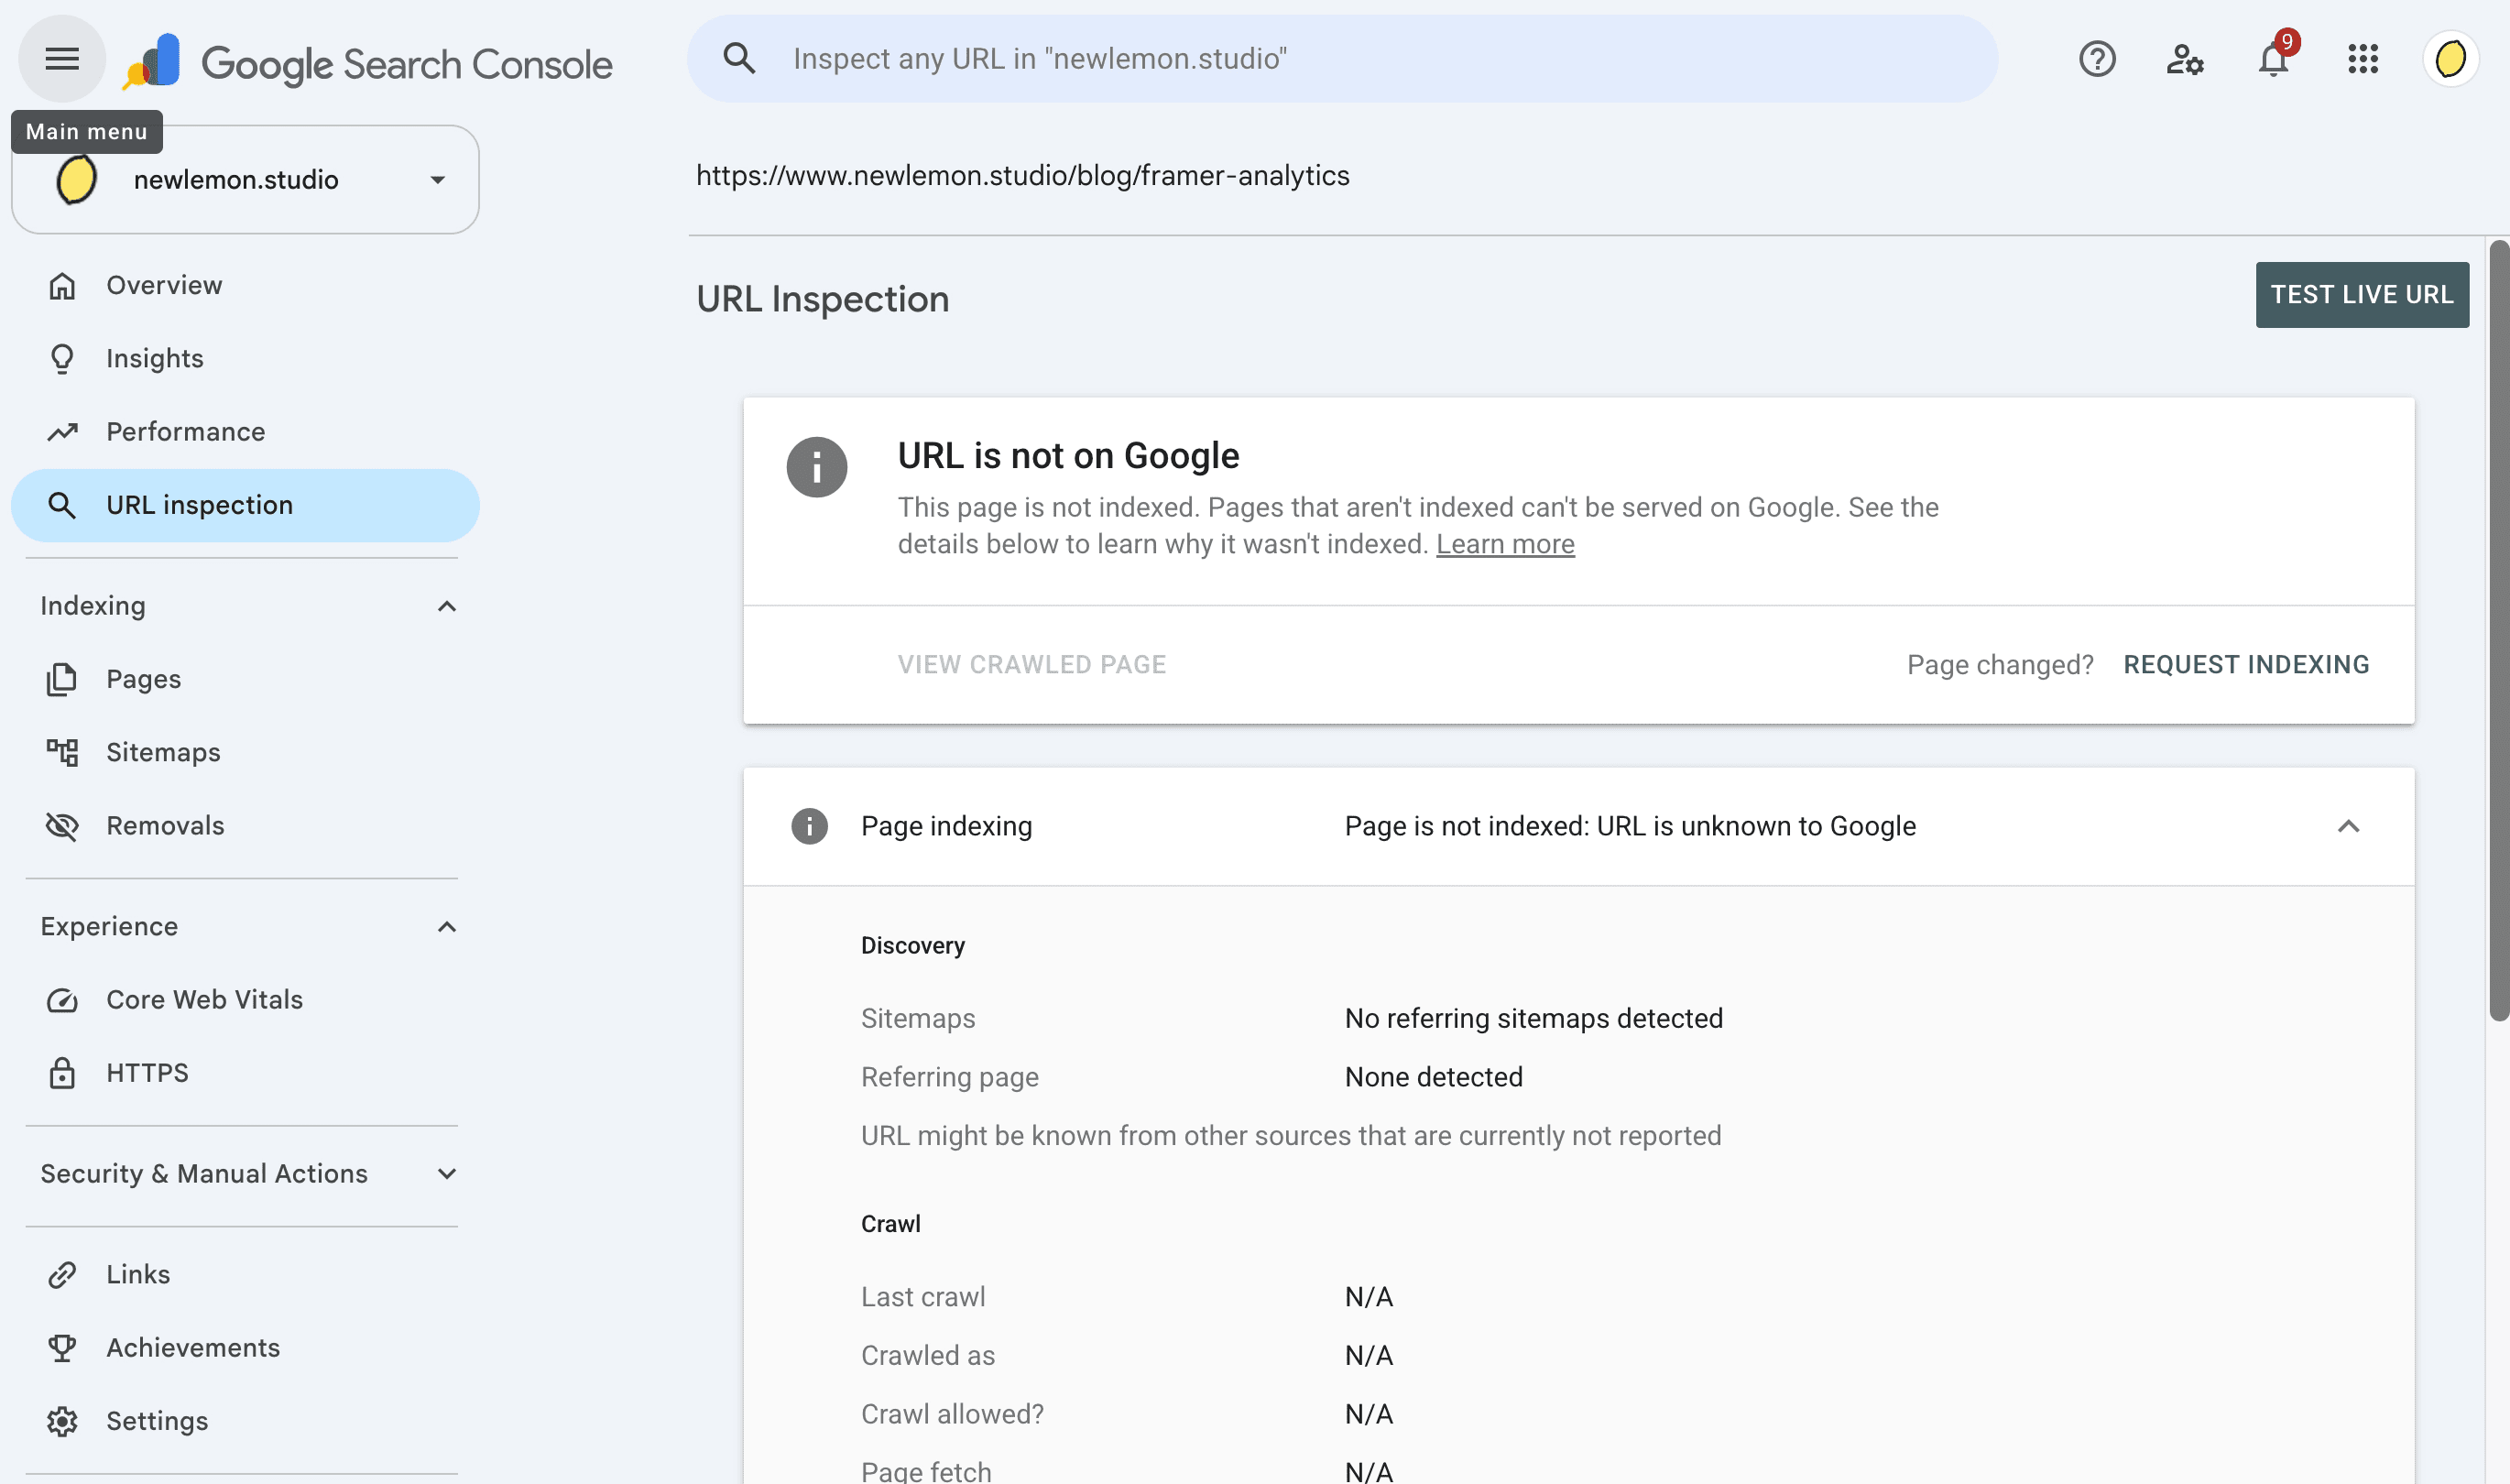Click 'No referring sitemaps detected' value
This screenshot has height=1484, width=2510.
pos(1533,1018)
